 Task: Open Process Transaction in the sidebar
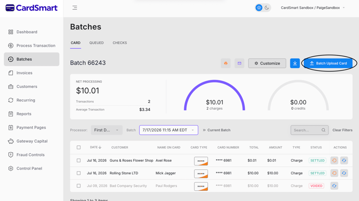coord(32,46)
